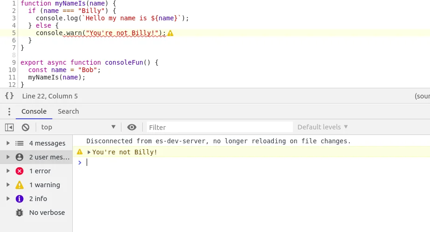Image resolution: width=430 pixels, height=232 pixels.
Task: Open the console drawer kebab menu
Action: pyautogui.click(x=8, y=111)
